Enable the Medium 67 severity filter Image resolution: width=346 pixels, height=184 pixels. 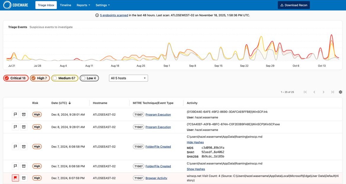coord(65,78)
